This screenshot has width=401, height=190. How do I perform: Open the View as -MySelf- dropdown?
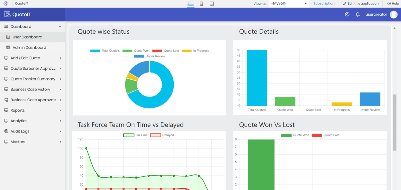coord(289,3)
